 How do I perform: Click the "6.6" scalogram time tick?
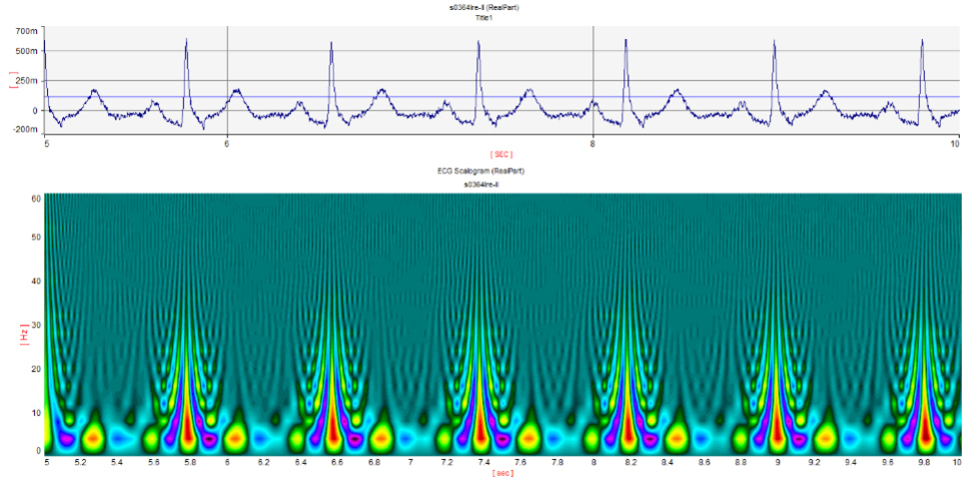[x=337, y=462]
